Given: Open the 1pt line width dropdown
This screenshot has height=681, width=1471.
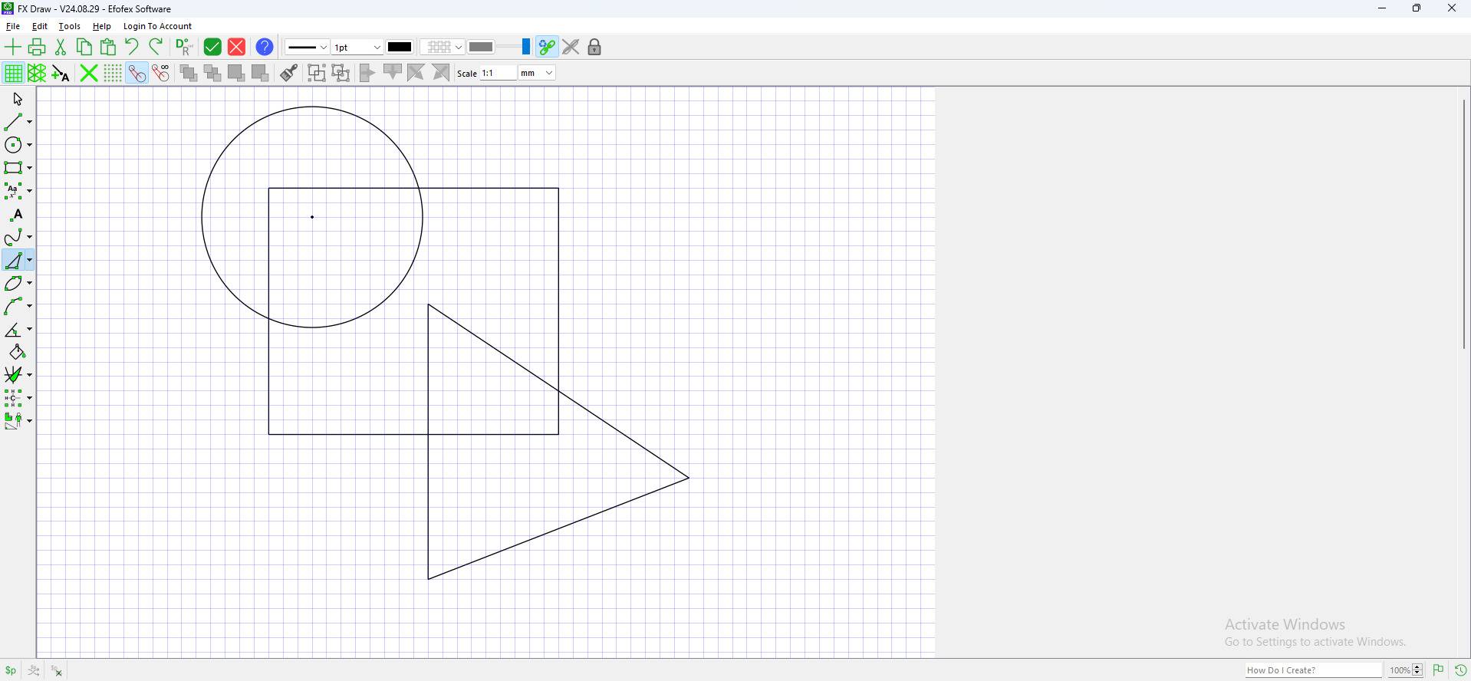Looking at the screenshot, I should click(357, 48).
